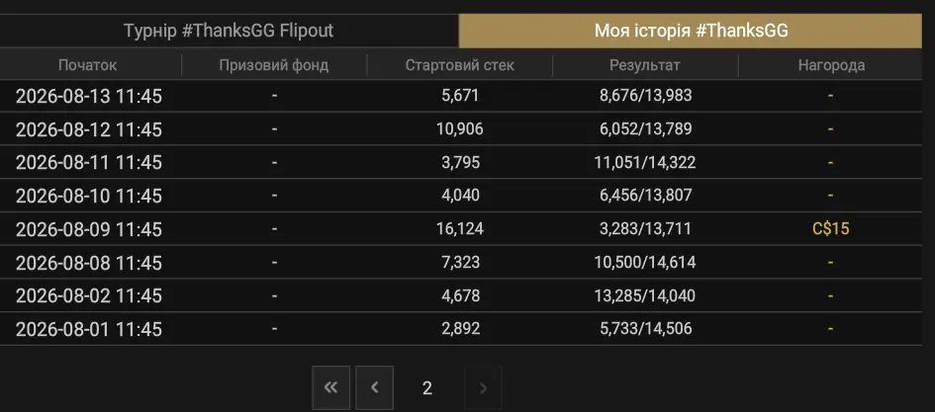Screen dimensions: 935x412
Task: Select the 2026-08-02 11:45 row
Action: pos(461,295)
